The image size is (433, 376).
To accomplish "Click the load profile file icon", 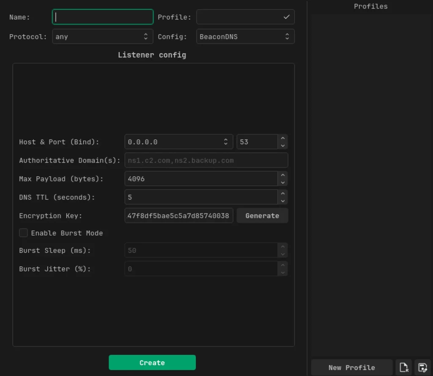I will (x=404, y=368).
